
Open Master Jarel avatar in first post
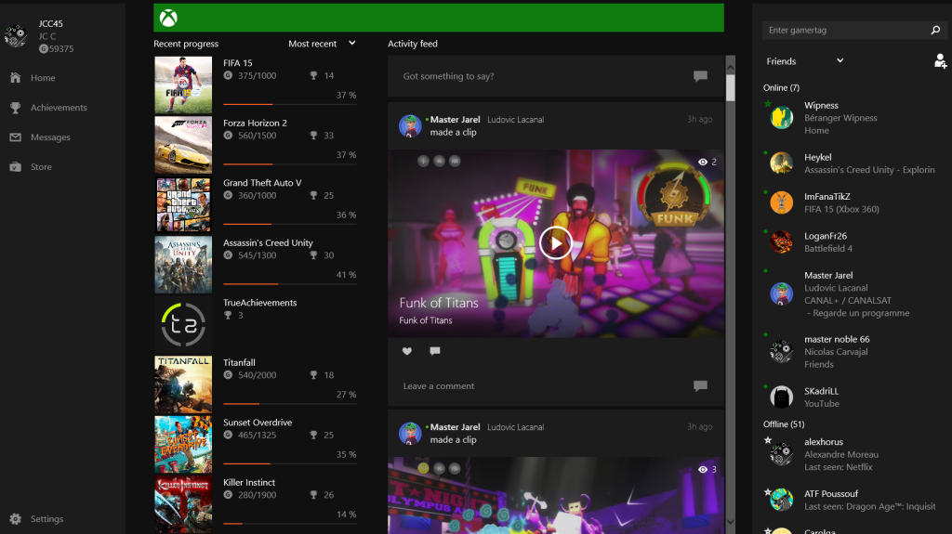[x=410, y=125]
